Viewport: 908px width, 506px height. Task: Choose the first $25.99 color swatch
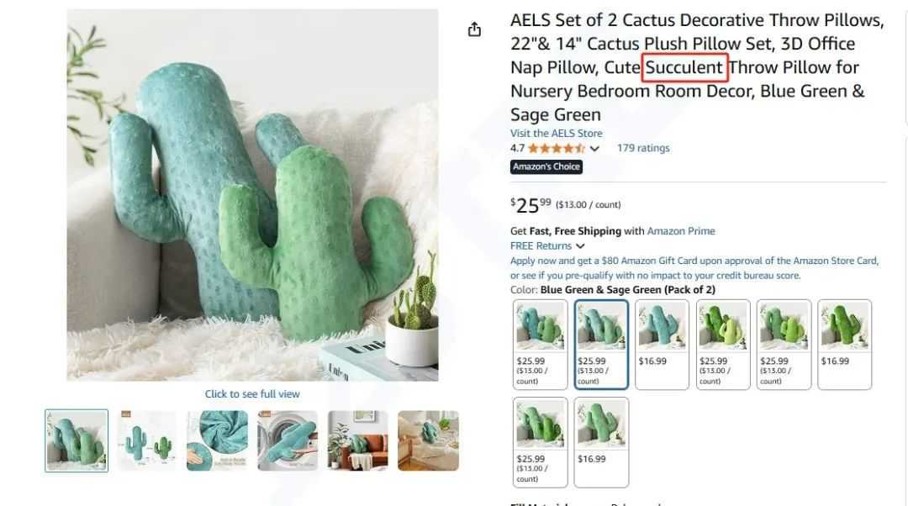[540, 345]
